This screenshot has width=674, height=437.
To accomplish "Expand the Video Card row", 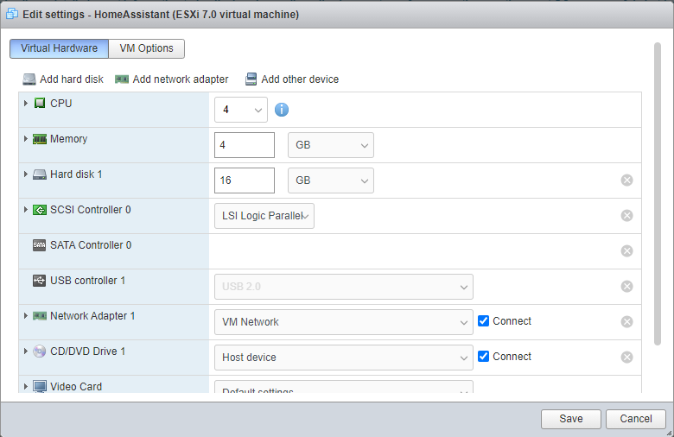I will pos(26,387).
